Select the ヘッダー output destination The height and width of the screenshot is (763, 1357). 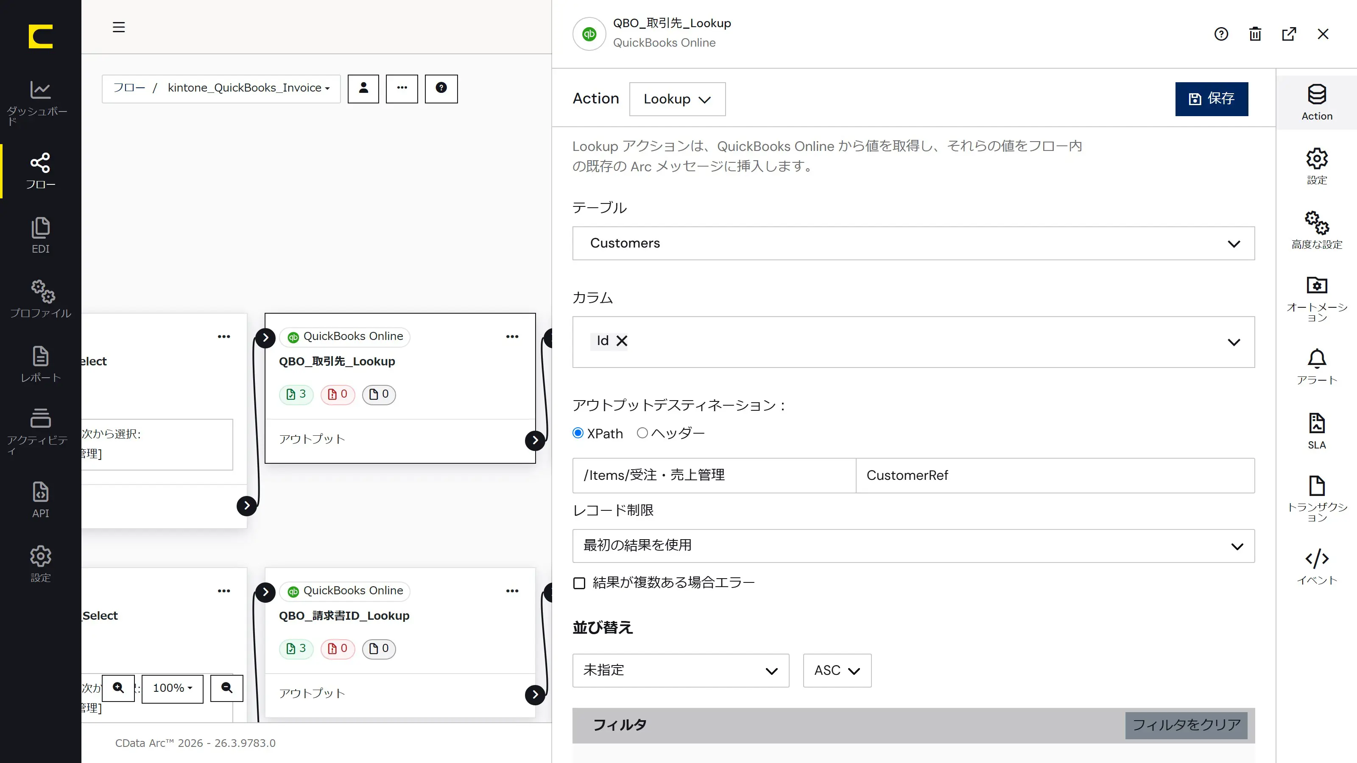642,433
